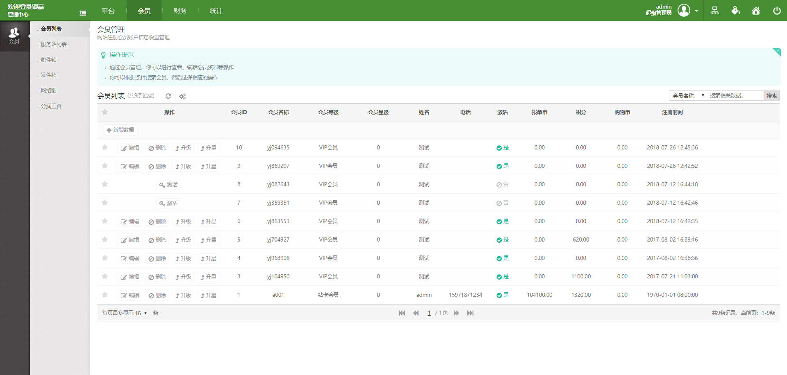Viewport: 787px width, 375px height.
Task: Star the member yj082643 row
Action: (x=105, y=184)
